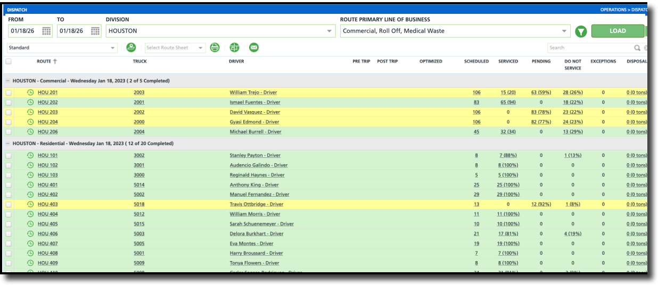Click in the Search input field

(590, 48)
